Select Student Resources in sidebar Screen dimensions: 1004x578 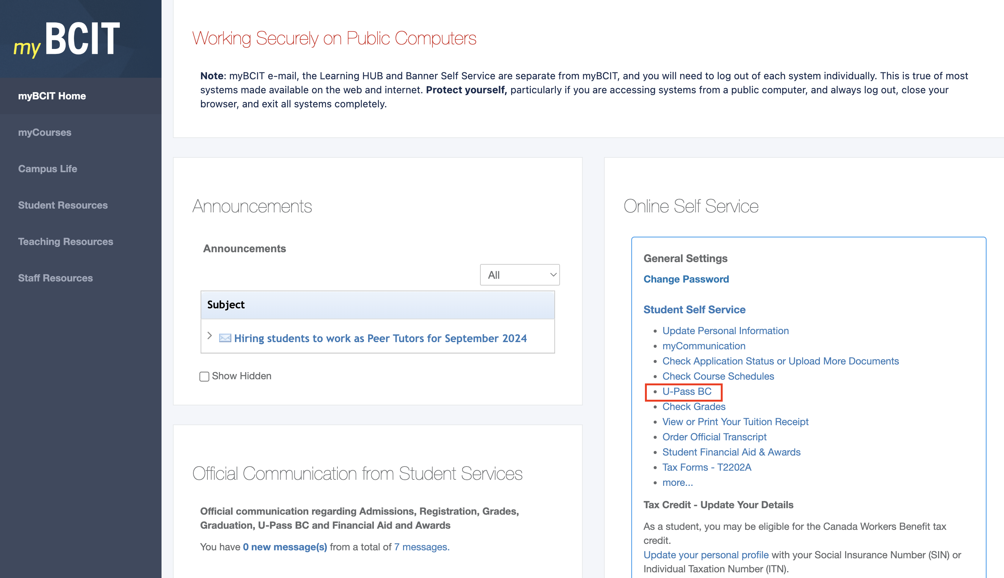click(63, 205)
